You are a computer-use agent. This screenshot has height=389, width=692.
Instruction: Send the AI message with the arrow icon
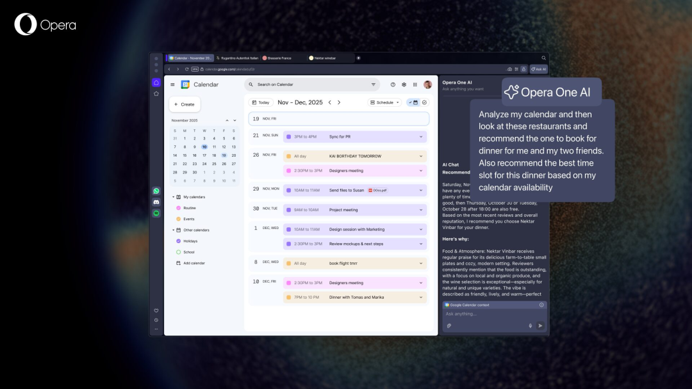click(540, 326)
